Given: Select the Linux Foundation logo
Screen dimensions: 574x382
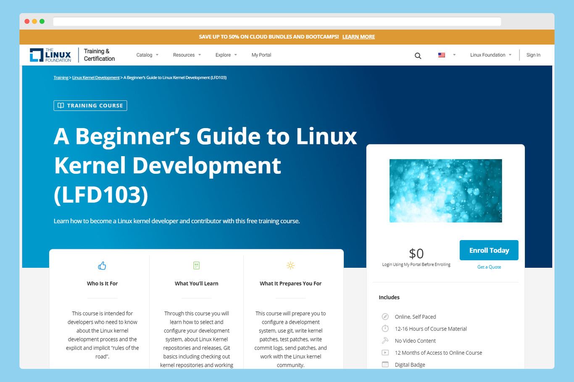Looking at the screenshot, I should click(x=50, y=55).
